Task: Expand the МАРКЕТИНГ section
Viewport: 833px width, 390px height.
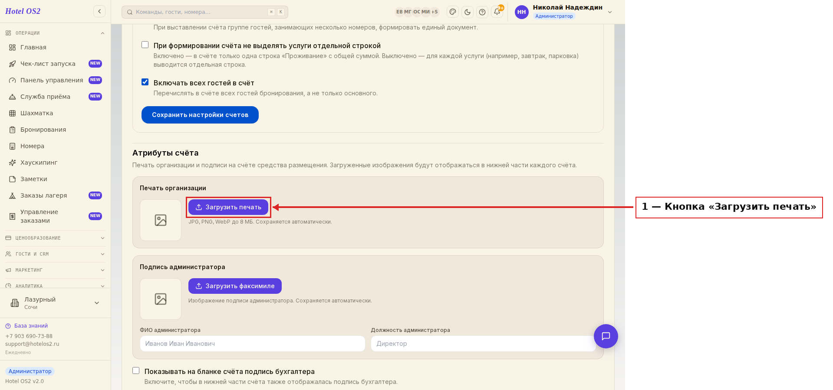Action: (55, 270)
